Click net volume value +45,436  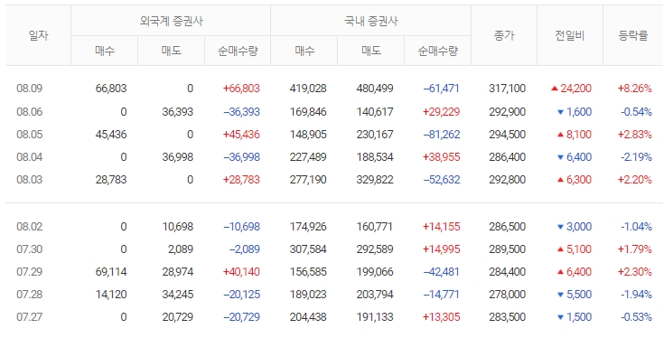[241, 135]
